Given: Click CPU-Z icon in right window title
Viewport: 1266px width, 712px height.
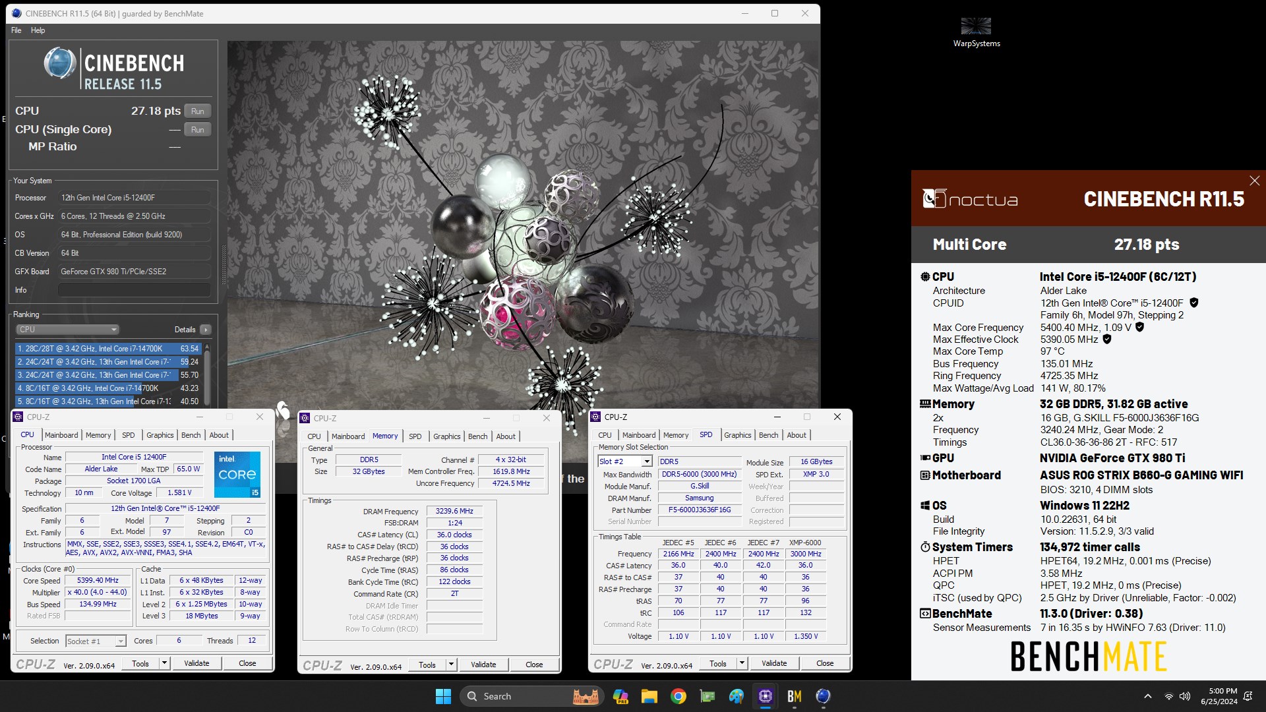Looking at the screenshot, I should tap(595, 417).
